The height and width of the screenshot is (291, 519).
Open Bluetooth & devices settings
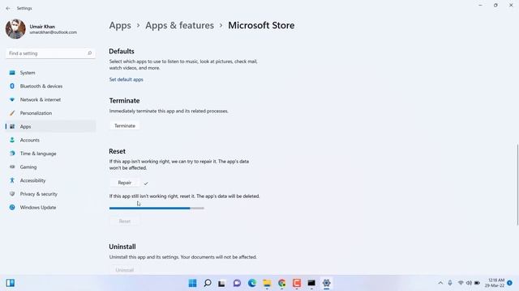click(x=50, y=86)
